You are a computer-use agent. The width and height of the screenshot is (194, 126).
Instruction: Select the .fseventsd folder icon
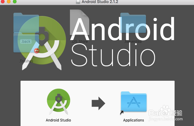(133, 23)
